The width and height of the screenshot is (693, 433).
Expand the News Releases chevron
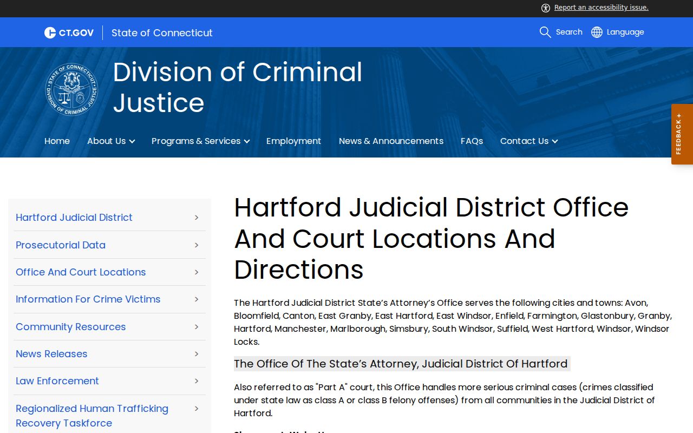[197, 354]
